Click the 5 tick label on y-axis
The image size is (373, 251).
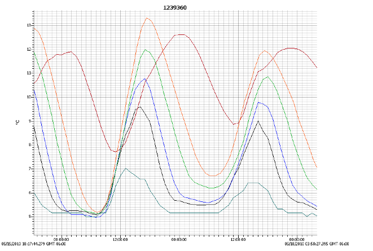pos(28,217)
